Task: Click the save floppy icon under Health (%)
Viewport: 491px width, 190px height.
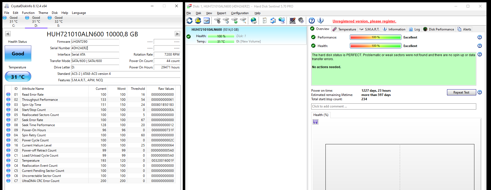Action: tap(316, 122)
